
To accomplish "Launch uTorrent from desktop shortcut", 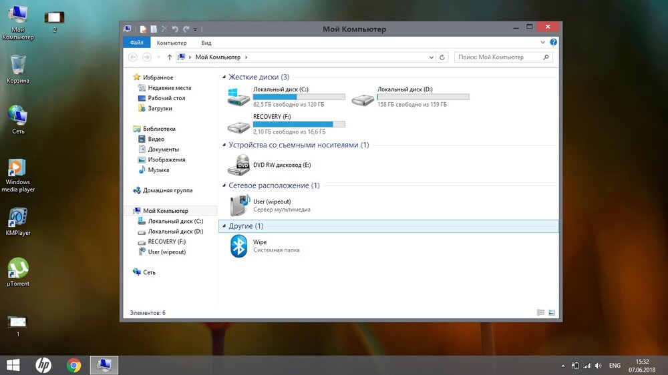I will (x=18, y=269).
